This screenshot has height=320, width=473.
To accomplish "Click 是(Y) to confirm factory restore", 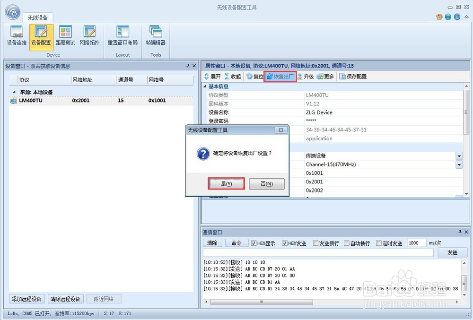I will (x=226, y=183).
